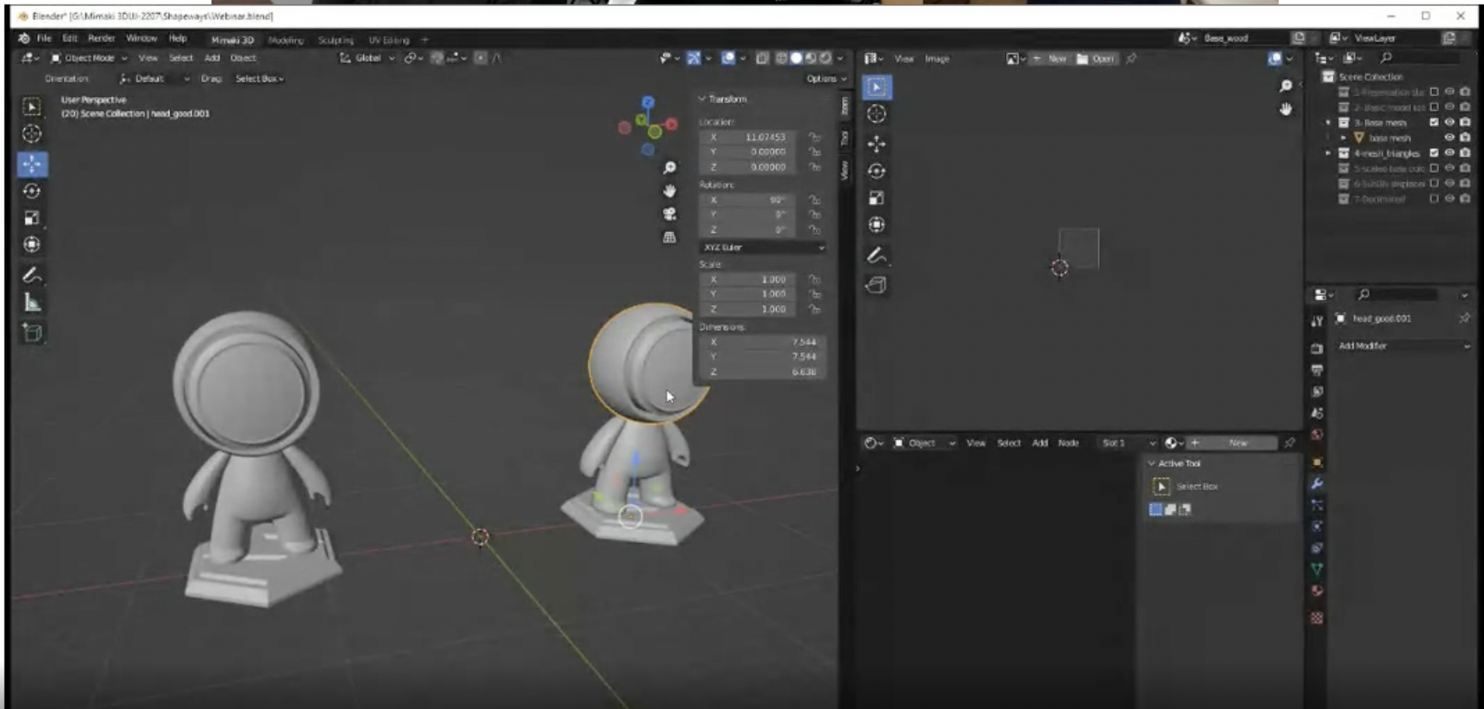Switch to perspective/orthographic grid view icon

click(x=669, y=237)
